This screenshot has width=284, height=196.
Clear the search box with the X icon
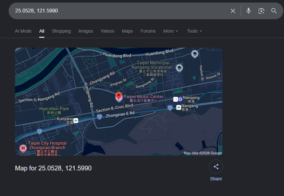click(x=233, y=11)
